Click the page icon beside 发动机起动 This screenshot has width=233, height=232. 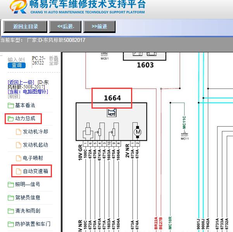coord(19,145)
